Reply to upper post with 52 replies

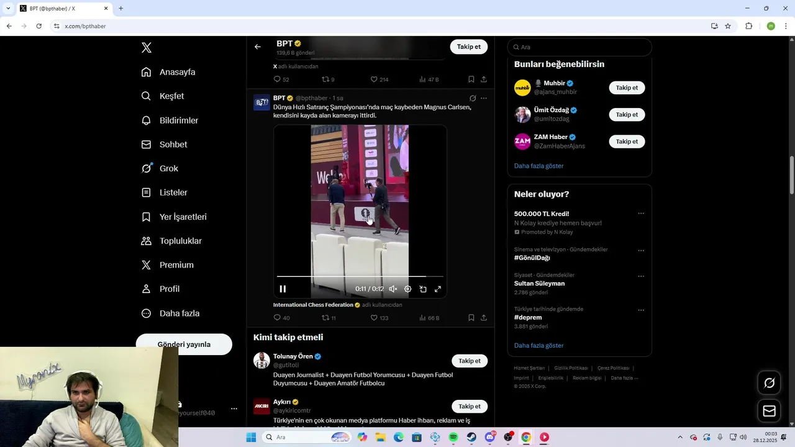281,79
